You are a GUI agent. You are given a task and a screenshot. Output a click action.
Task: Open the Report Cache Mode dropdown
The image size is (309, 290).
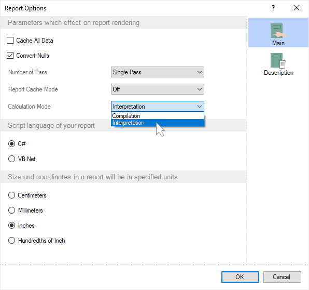pos(158,89)
